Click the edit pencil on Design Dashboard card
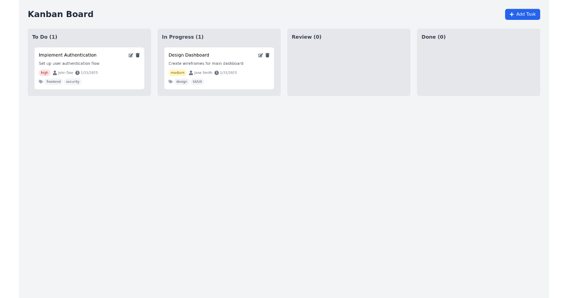 [261, 55]
